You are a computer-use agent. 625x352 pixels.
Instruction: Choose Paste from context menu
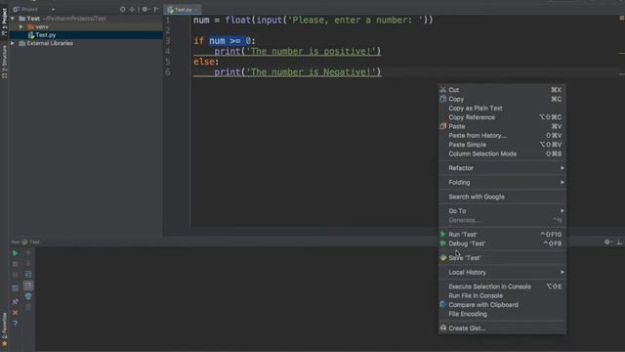click(502, 126)
